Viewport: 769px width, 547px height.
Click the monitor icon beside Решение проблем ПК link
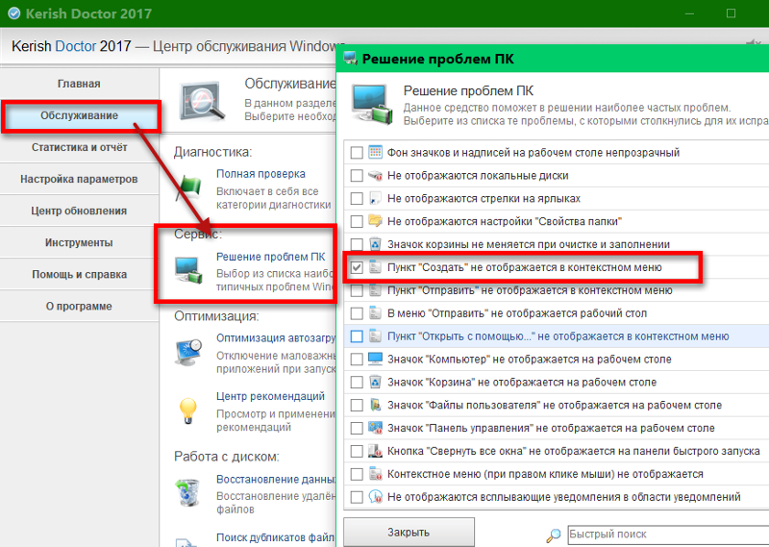pos(188,270)
